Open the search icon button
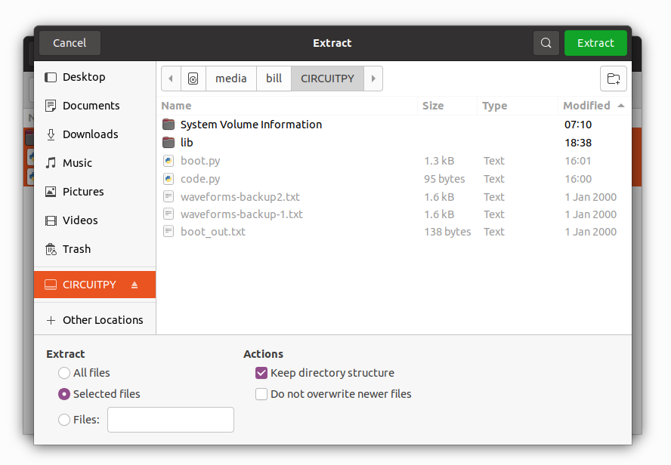Screen dimensions: 671x465 (546, 43)
